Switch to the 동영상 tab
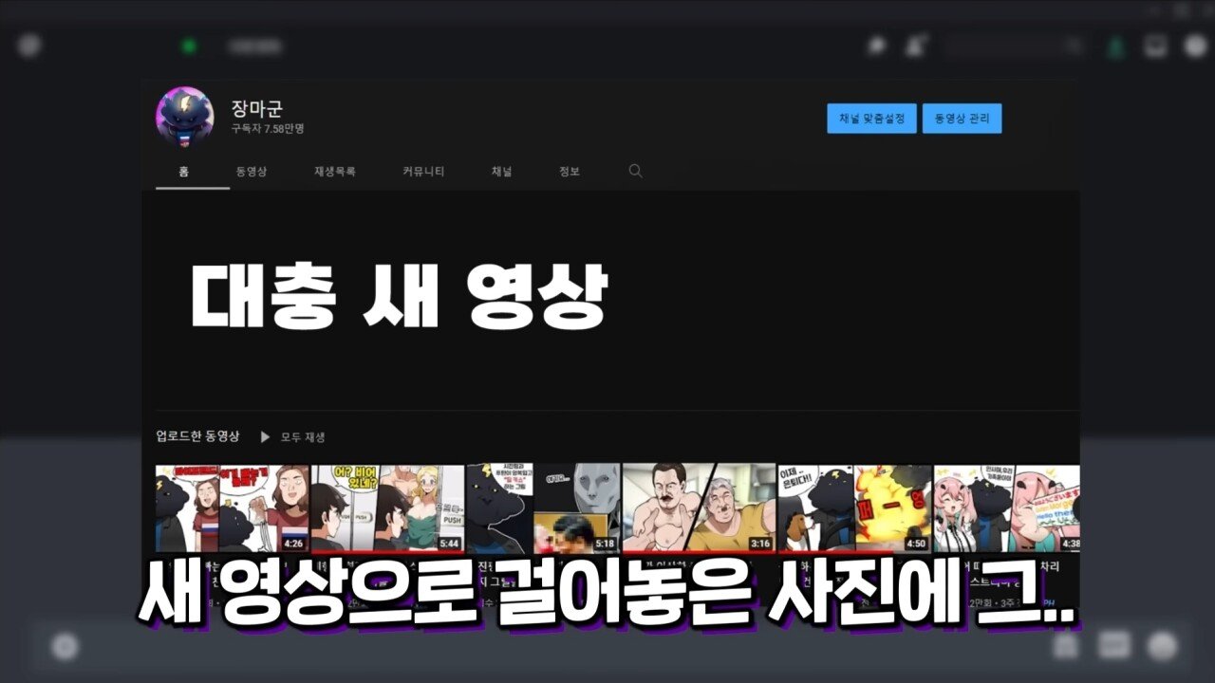 pyautogui.click(x=252, y=172)
